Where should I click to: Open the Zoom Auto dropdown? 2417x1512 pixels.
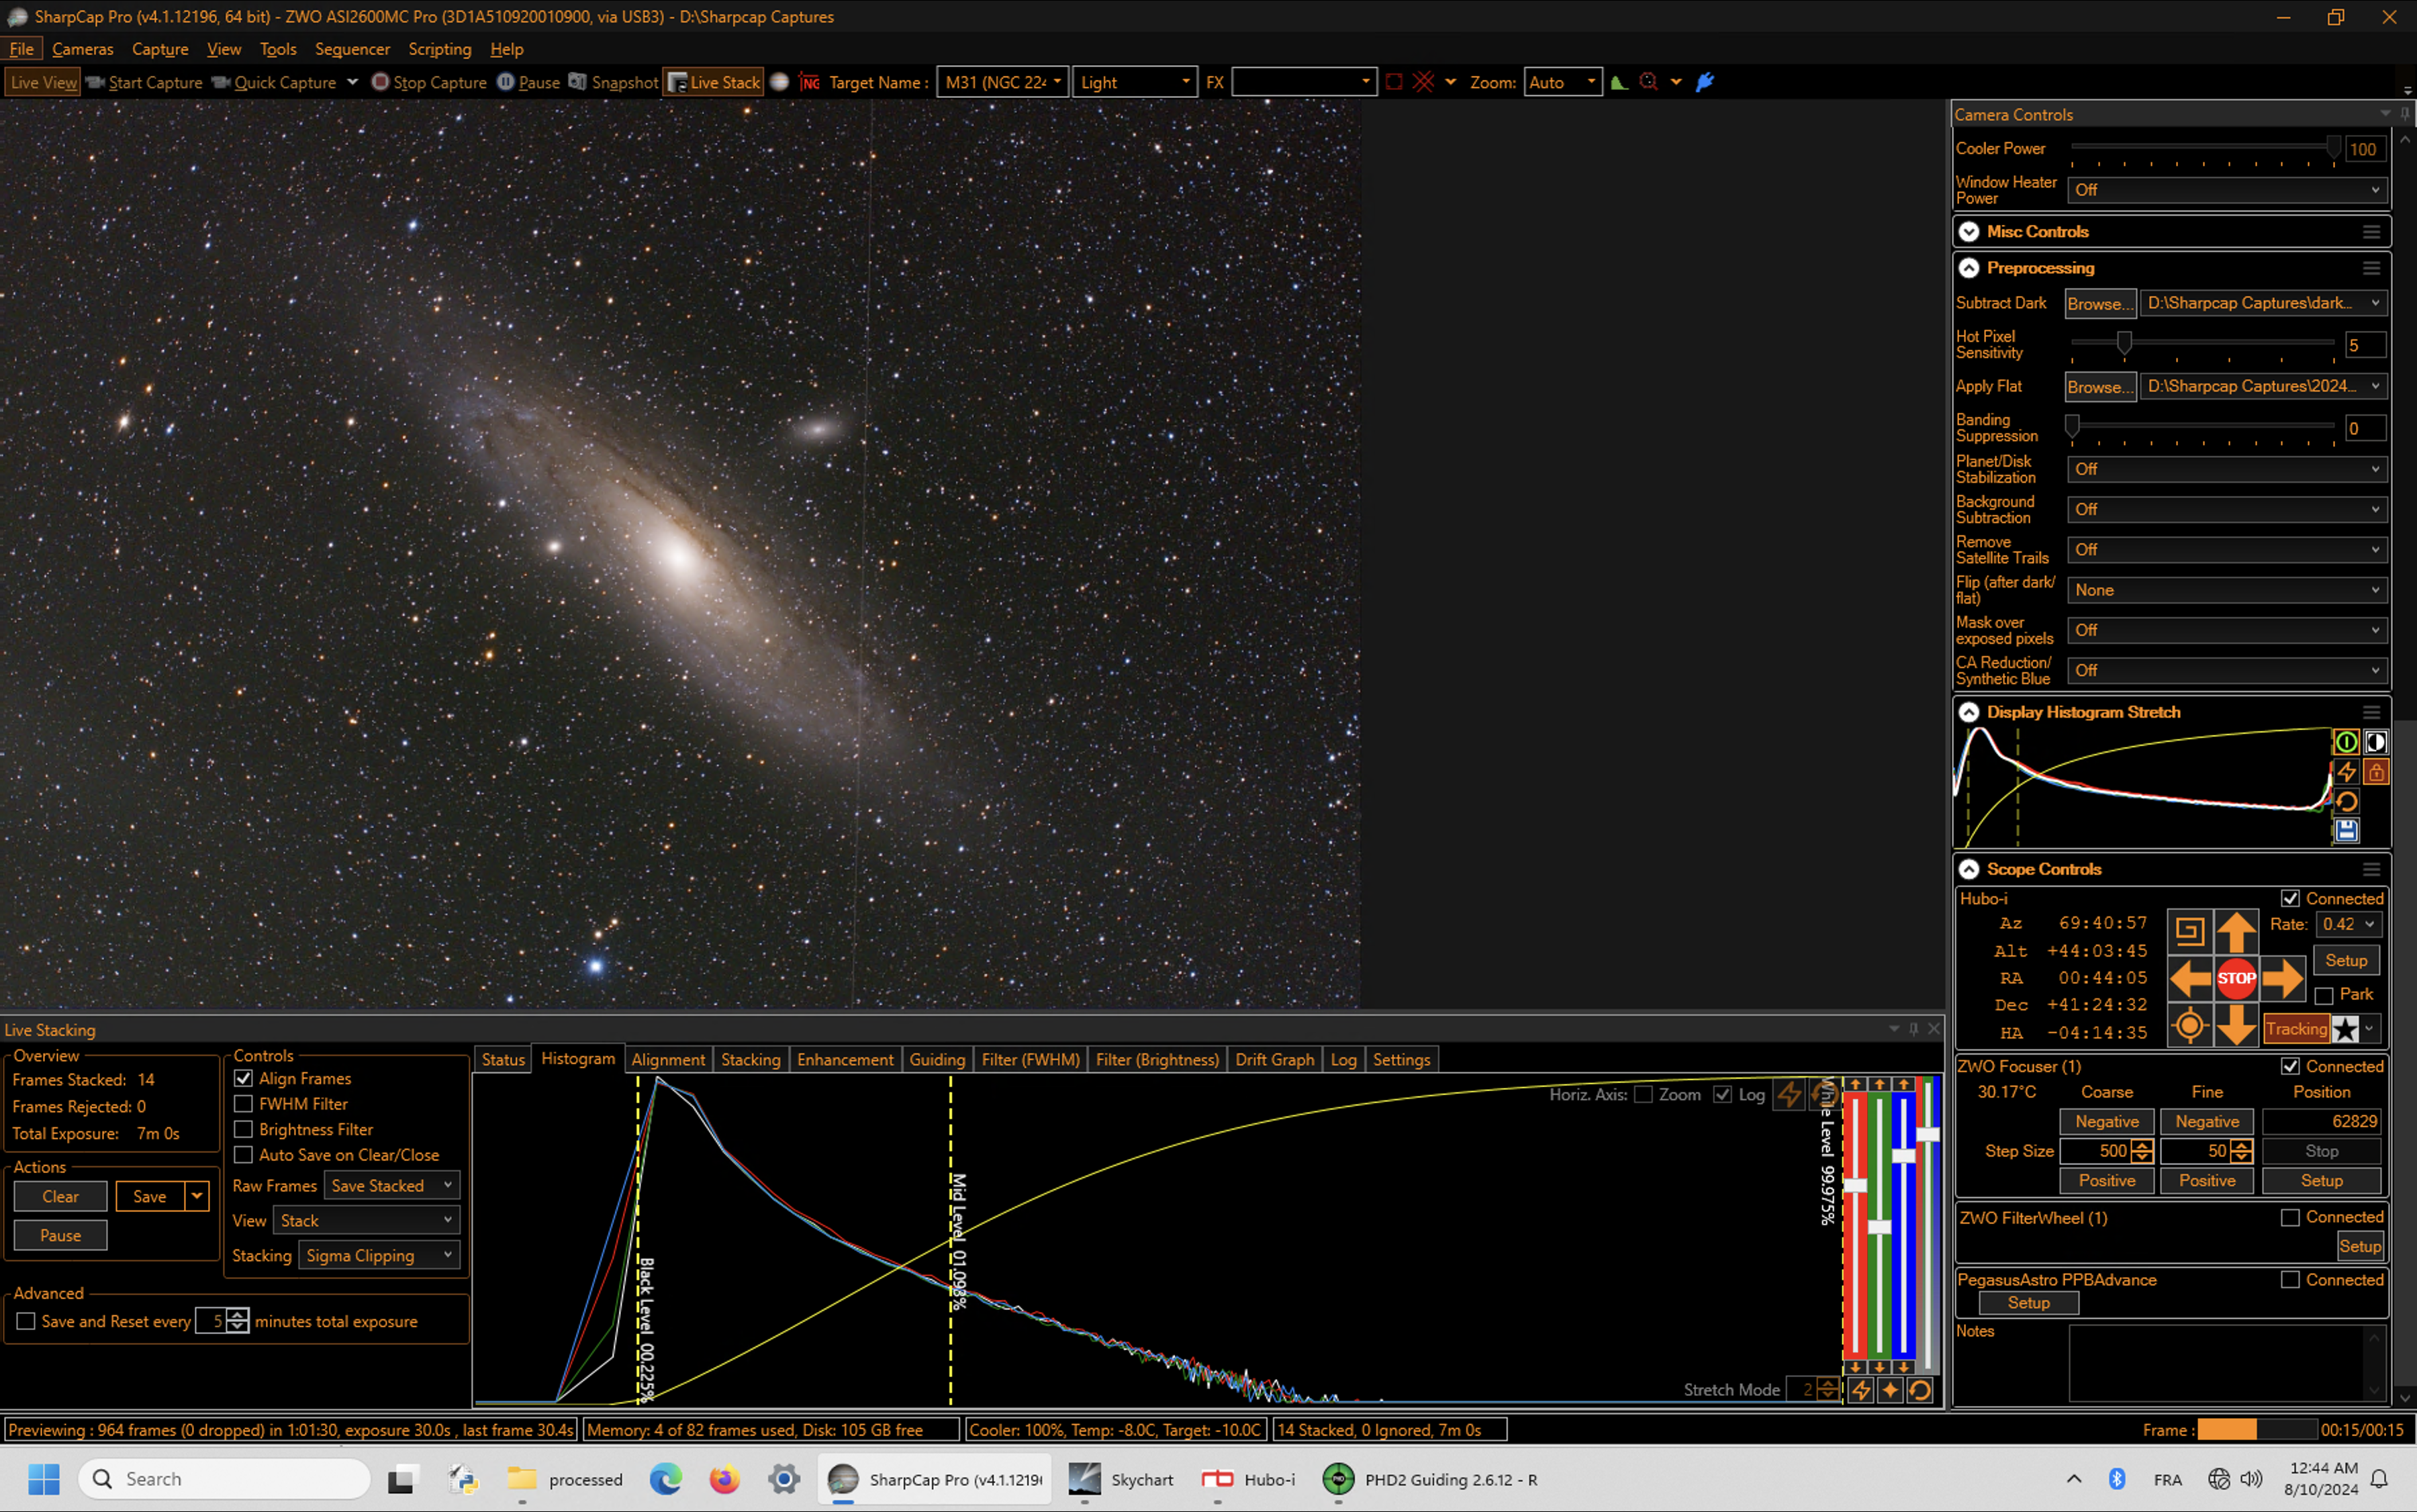(x=1562, y=82)
